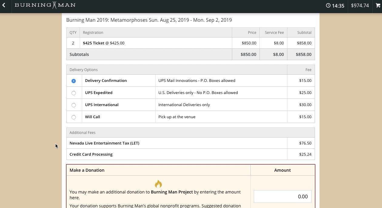Click the countdown clock icon
382x208 pixels.
pos(328,5)
